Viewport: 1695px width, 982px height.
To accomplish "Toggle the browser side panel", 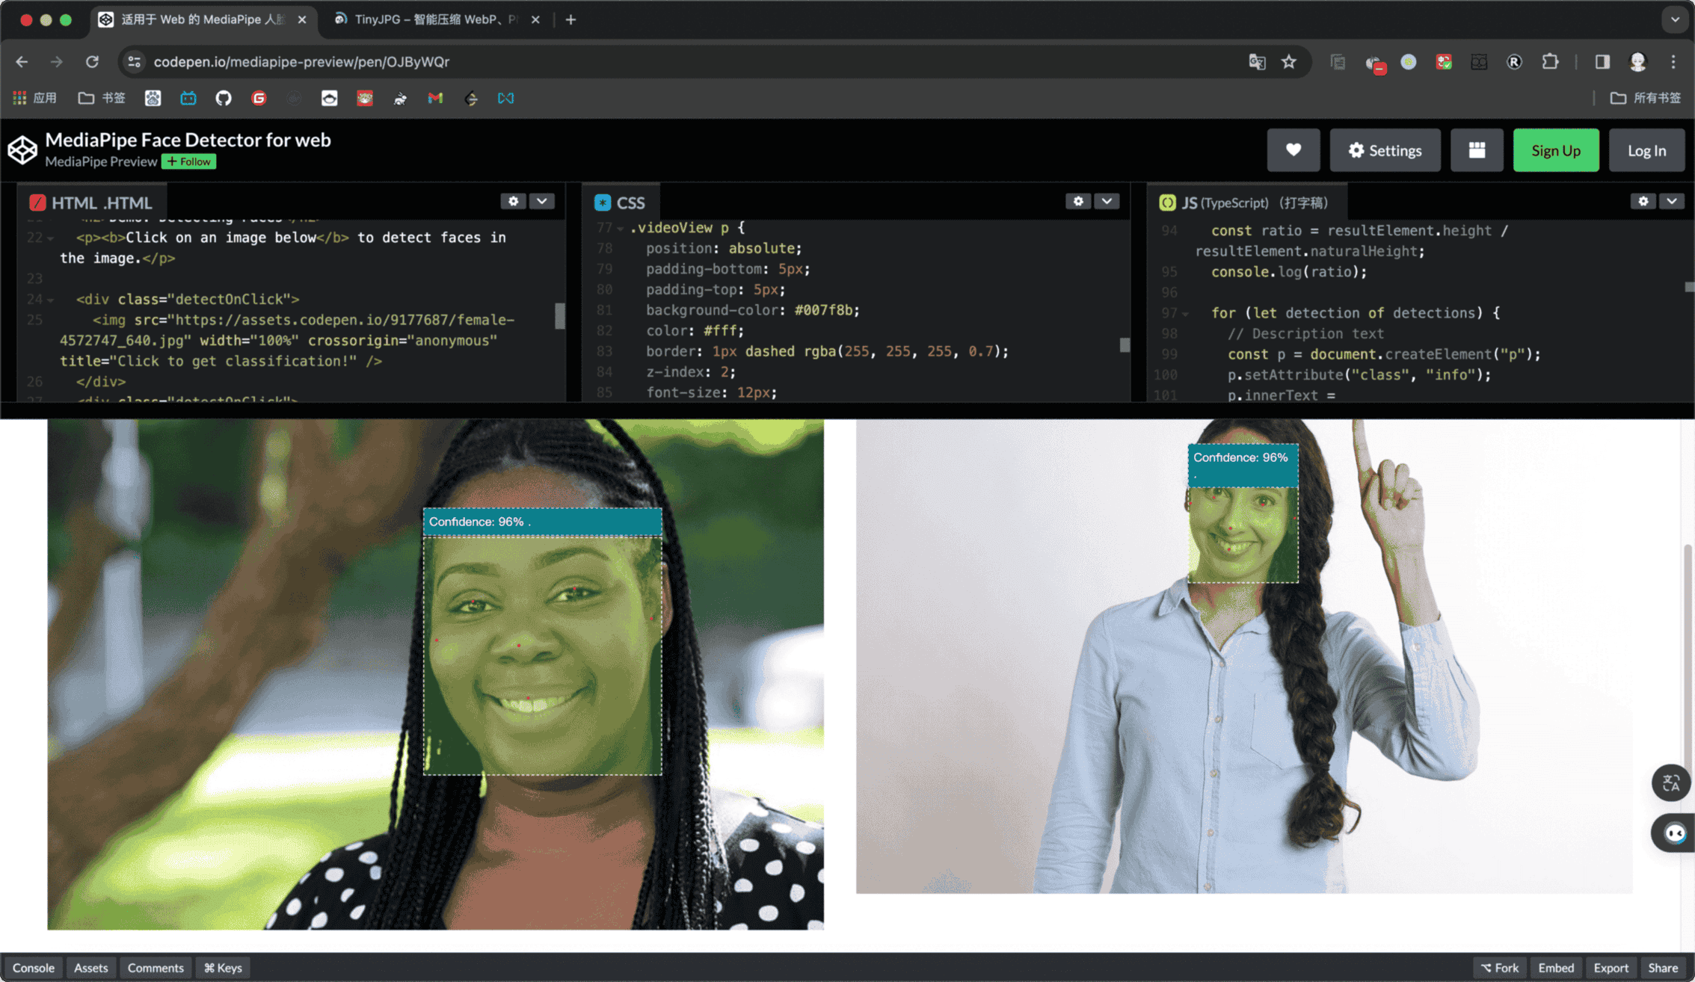I will click(x=1602, y=62).
